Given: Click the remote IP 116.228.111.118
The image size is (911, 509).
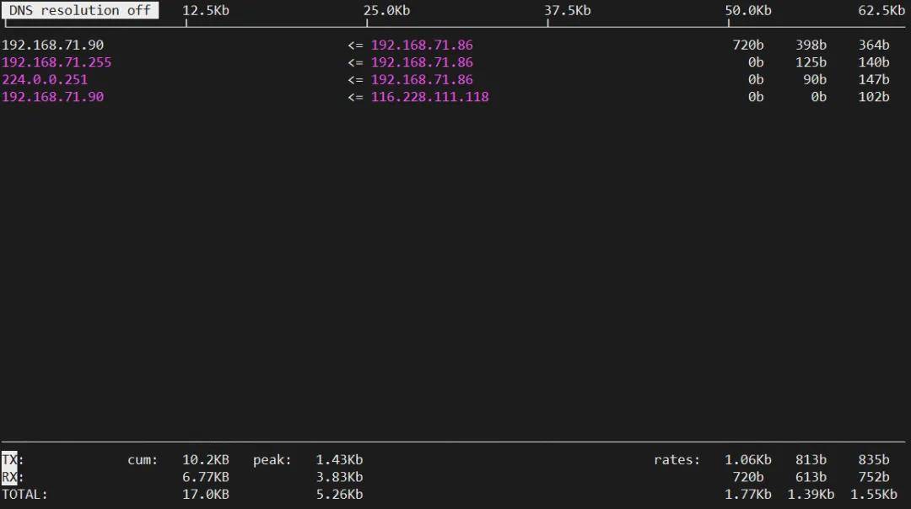Looking at the screenshot, I should [x=429, y=97].
